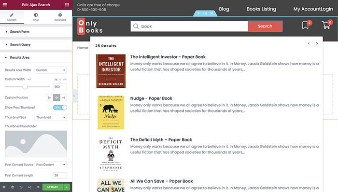Open The Deficit Myth – Paper Book result
The height and width of the screenshot is (192, 338).
pyautogui.click(x=161, y=140)
